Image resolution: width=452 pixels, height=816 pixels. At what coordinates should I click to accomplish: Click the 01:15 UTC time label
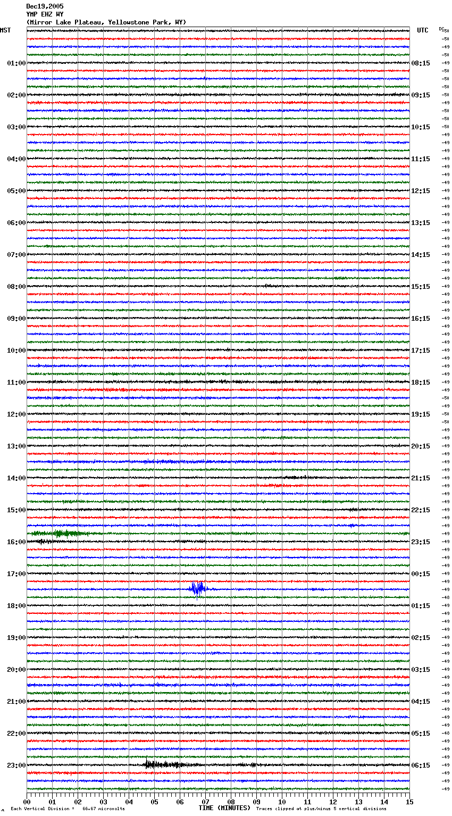click(421, 606)
